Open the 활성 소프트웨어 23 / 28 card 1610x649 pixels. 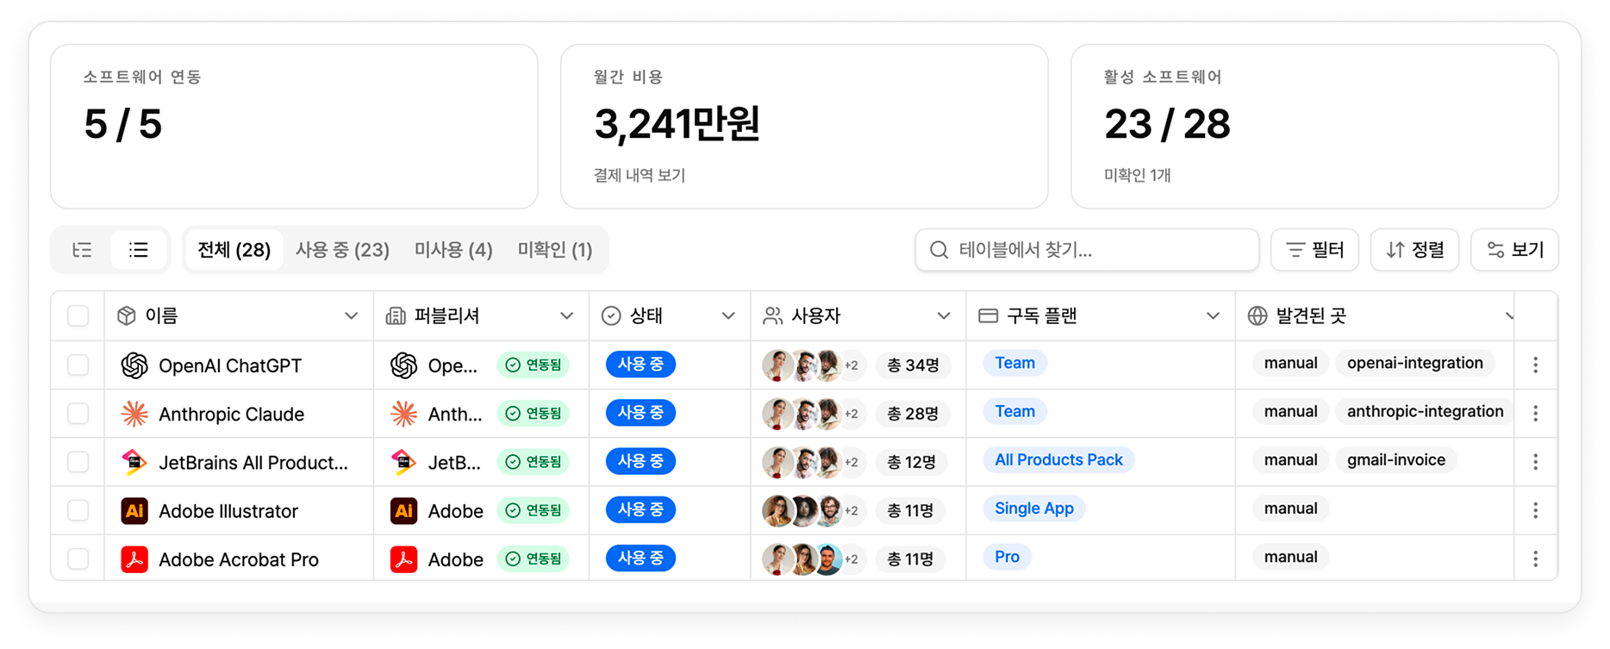tap(1314, 127)
